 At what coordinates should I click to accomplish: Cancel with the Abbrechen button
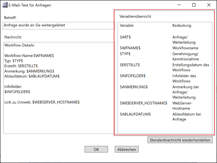pyautogui.click(x=126, y=149)
